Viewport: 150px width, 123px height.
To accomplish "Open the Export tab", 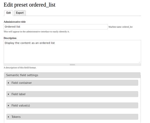I will 20,13.
